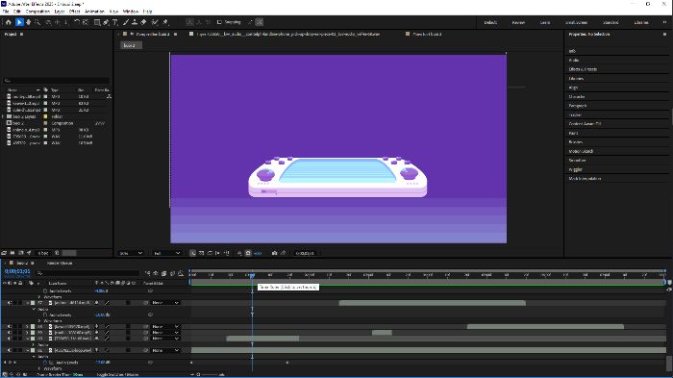Click the trash delete icon in Project panel

point(57,253)
